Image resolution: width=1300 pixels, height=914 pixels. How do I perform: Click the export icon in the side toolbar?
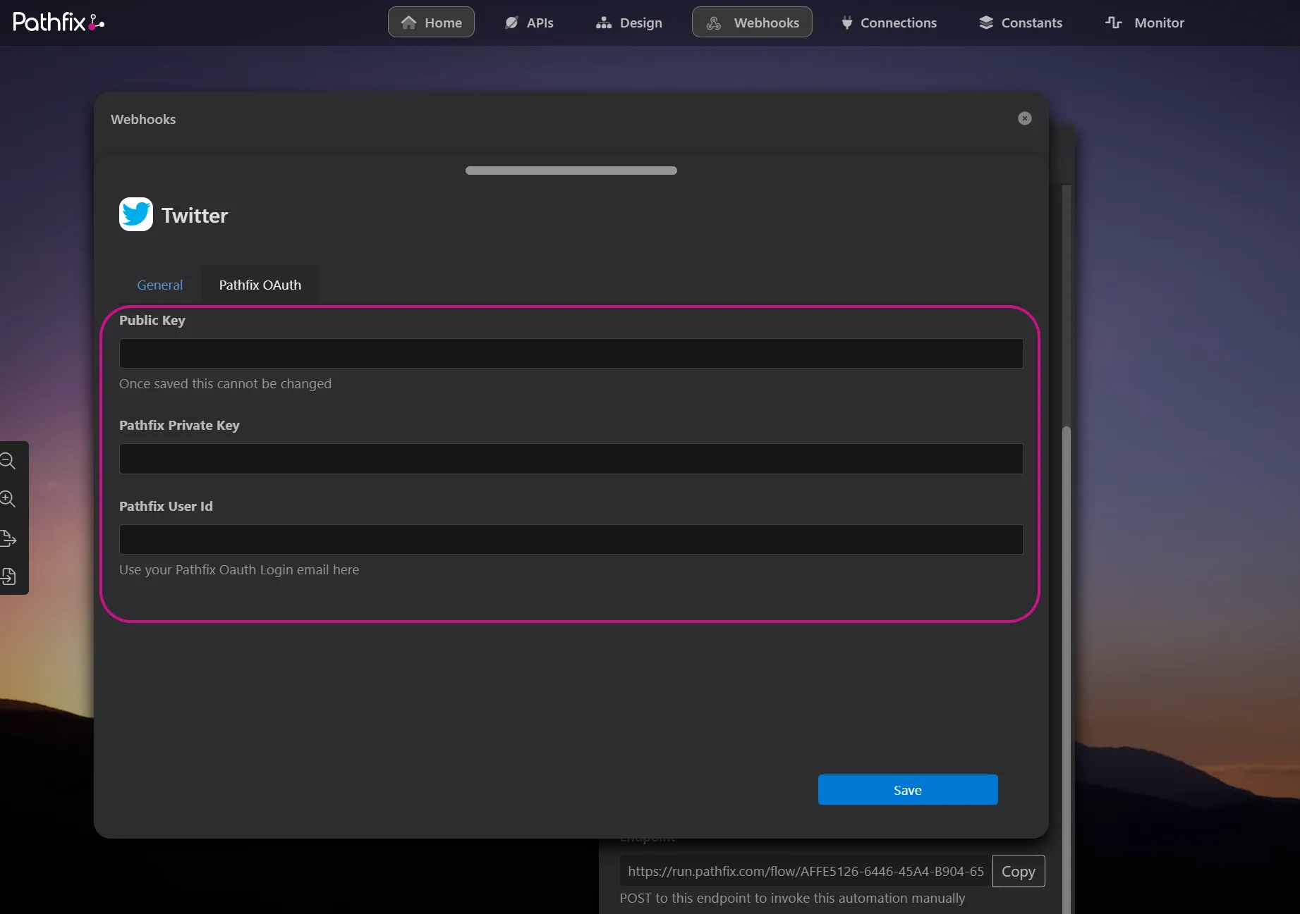tap(8, 538)
